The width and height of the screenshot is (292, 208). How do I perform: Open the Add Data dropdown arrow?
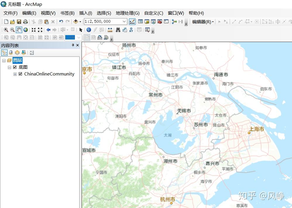tap(80, 22)
